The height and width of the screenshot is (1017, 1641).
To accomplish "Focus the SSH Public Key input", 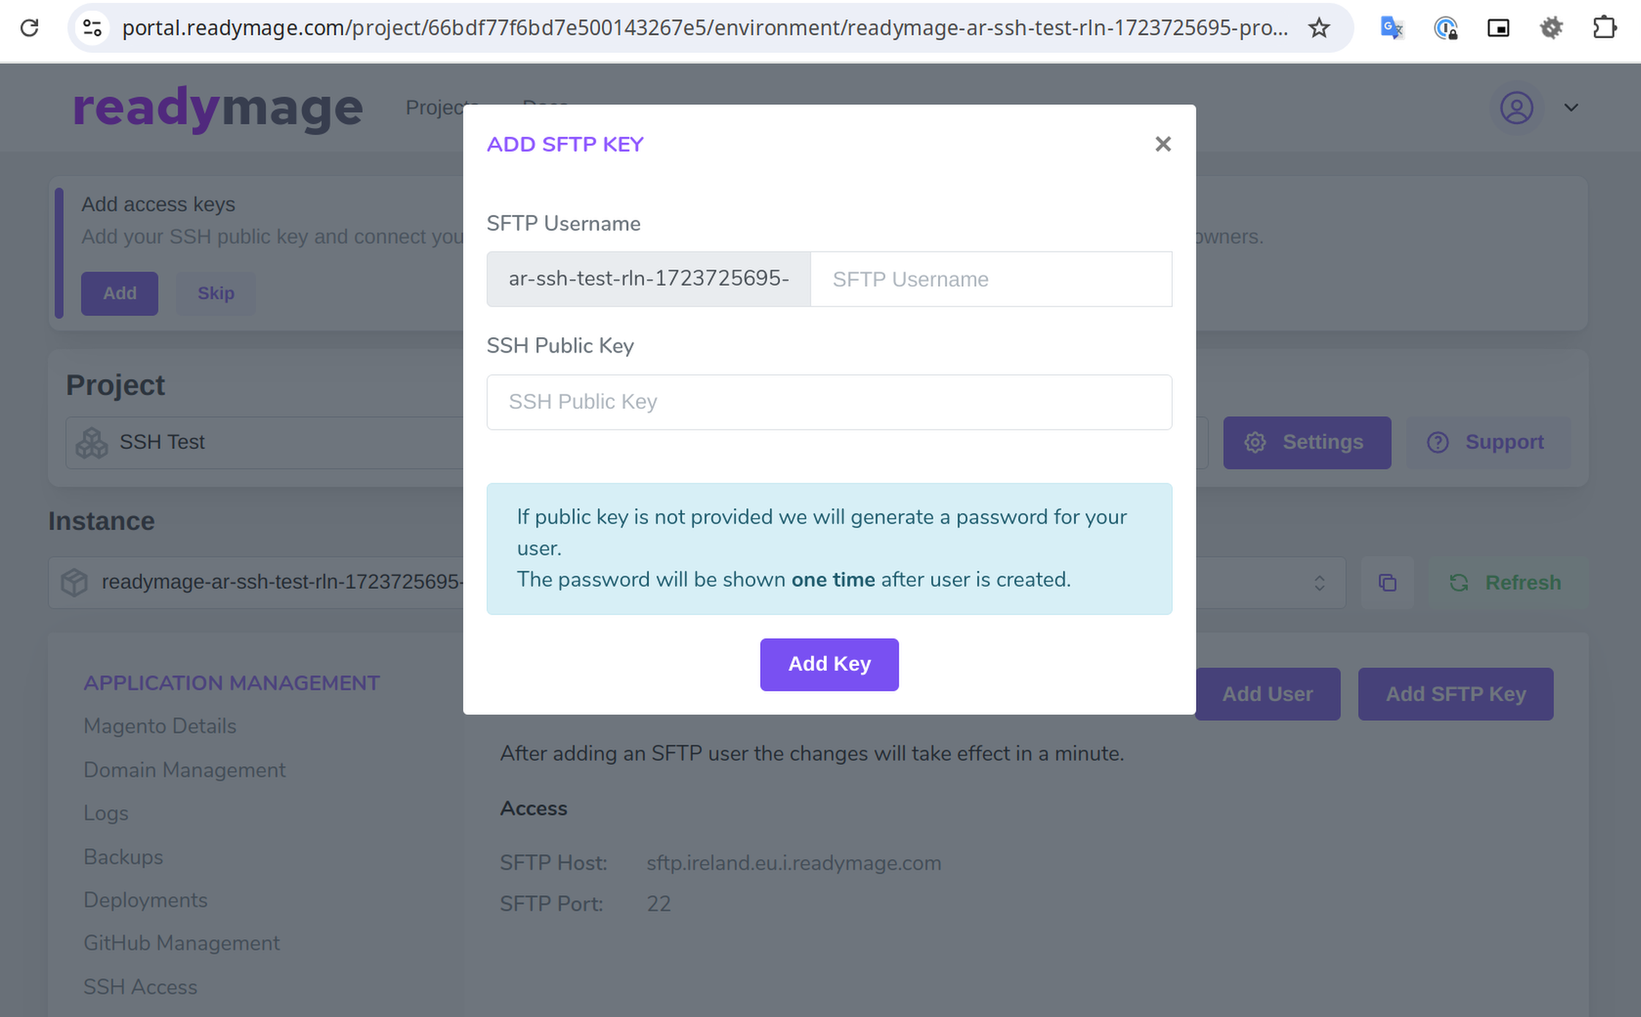I will pos(828,402).
